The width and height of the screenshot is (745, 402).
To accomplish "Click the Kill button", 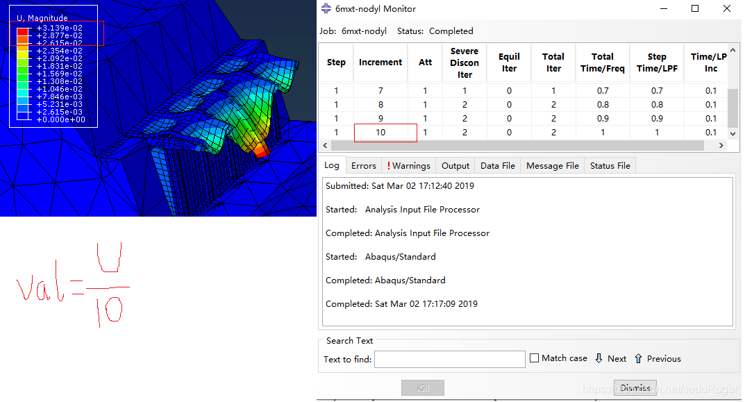I will (422, 388).
